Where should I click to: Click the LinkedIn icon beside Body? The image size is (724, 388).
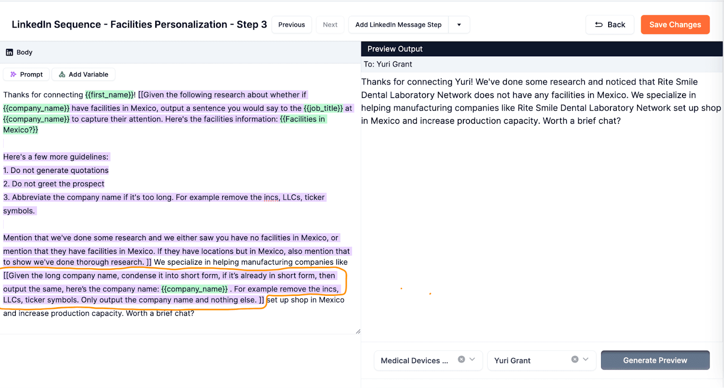click(x=9, y=52)
